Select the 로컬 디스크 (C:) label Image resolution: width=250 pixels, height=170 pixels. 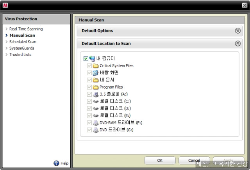tap(116, 101)
